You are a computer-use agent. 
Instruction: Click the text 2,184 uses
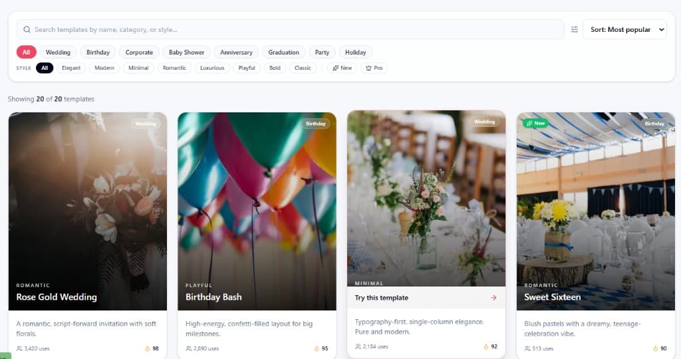(376, 346)
